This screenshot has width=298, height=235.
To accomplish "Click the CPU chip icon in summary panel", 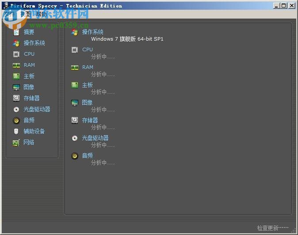I will click(x=75, y=50).
